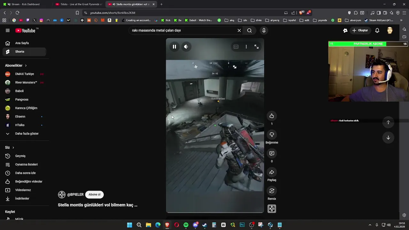Open Elraenn subscription channel
This screenshot has width=409, height=230.
pyautogui.click(x=24, y=117)
